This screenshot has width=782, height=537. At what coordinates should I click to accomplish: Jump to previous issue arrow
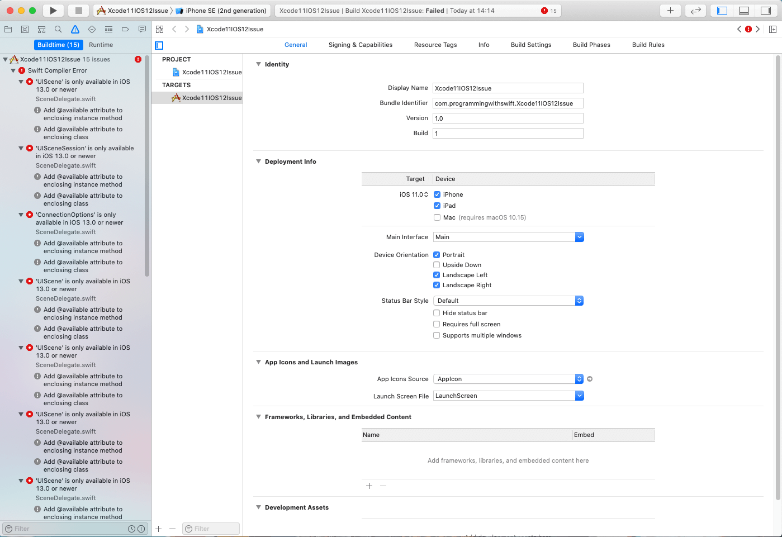pyautogui.click(x=739, y=29)
